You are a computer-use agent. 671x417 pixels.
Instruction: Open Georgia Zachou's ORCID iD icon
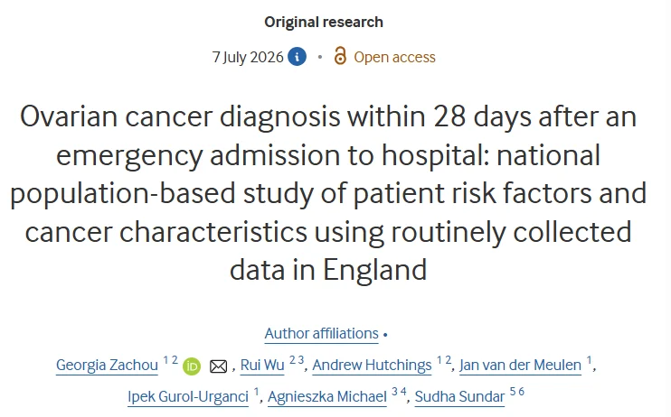coord(192,366)
